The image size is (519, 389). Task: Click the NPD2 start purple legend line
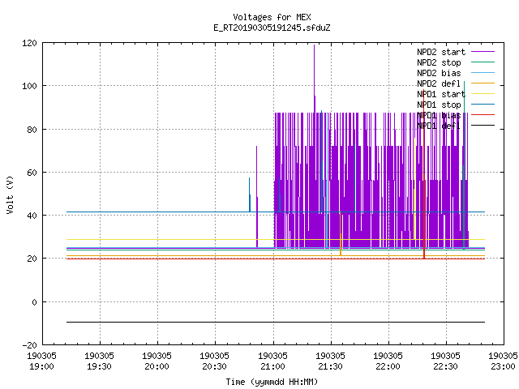click(x=483, y=52)
